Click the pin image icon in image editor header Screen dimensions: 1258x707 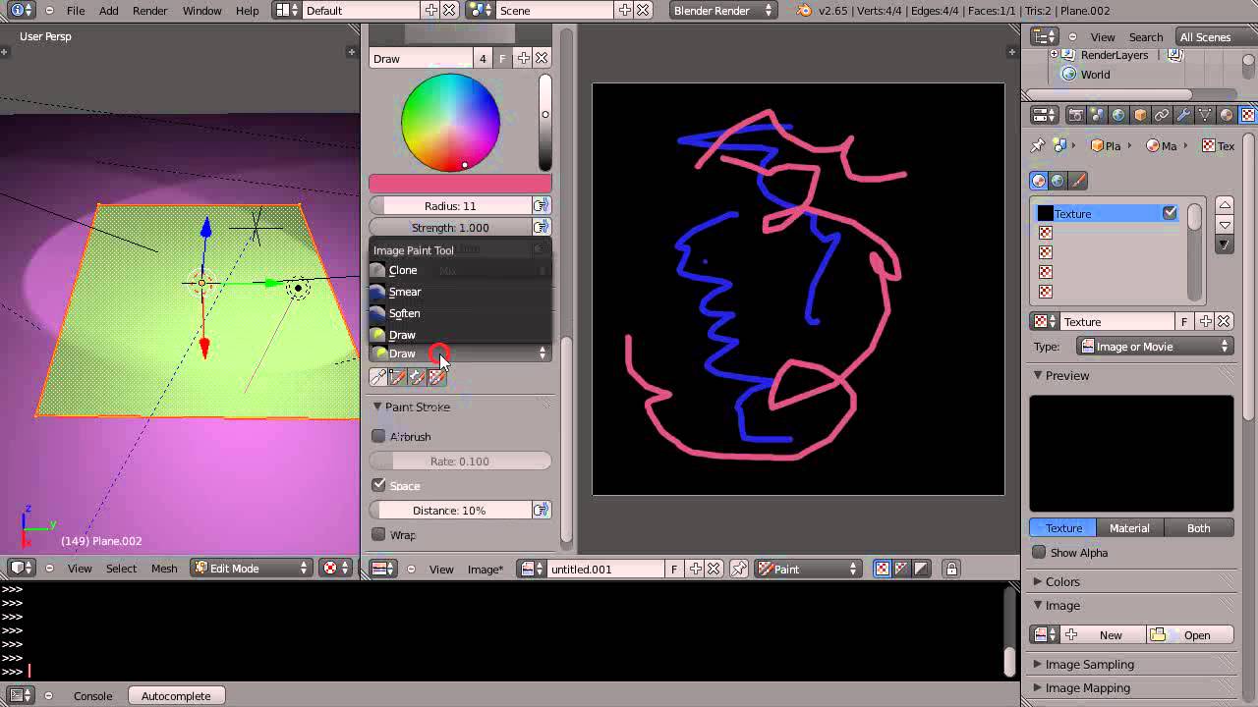[x=739, y=569]
